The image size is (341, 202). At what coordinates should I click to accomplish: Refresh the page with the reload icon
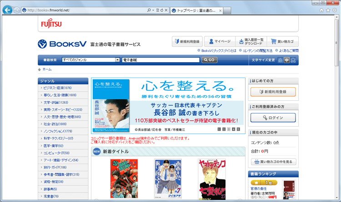tap(162, 10)
